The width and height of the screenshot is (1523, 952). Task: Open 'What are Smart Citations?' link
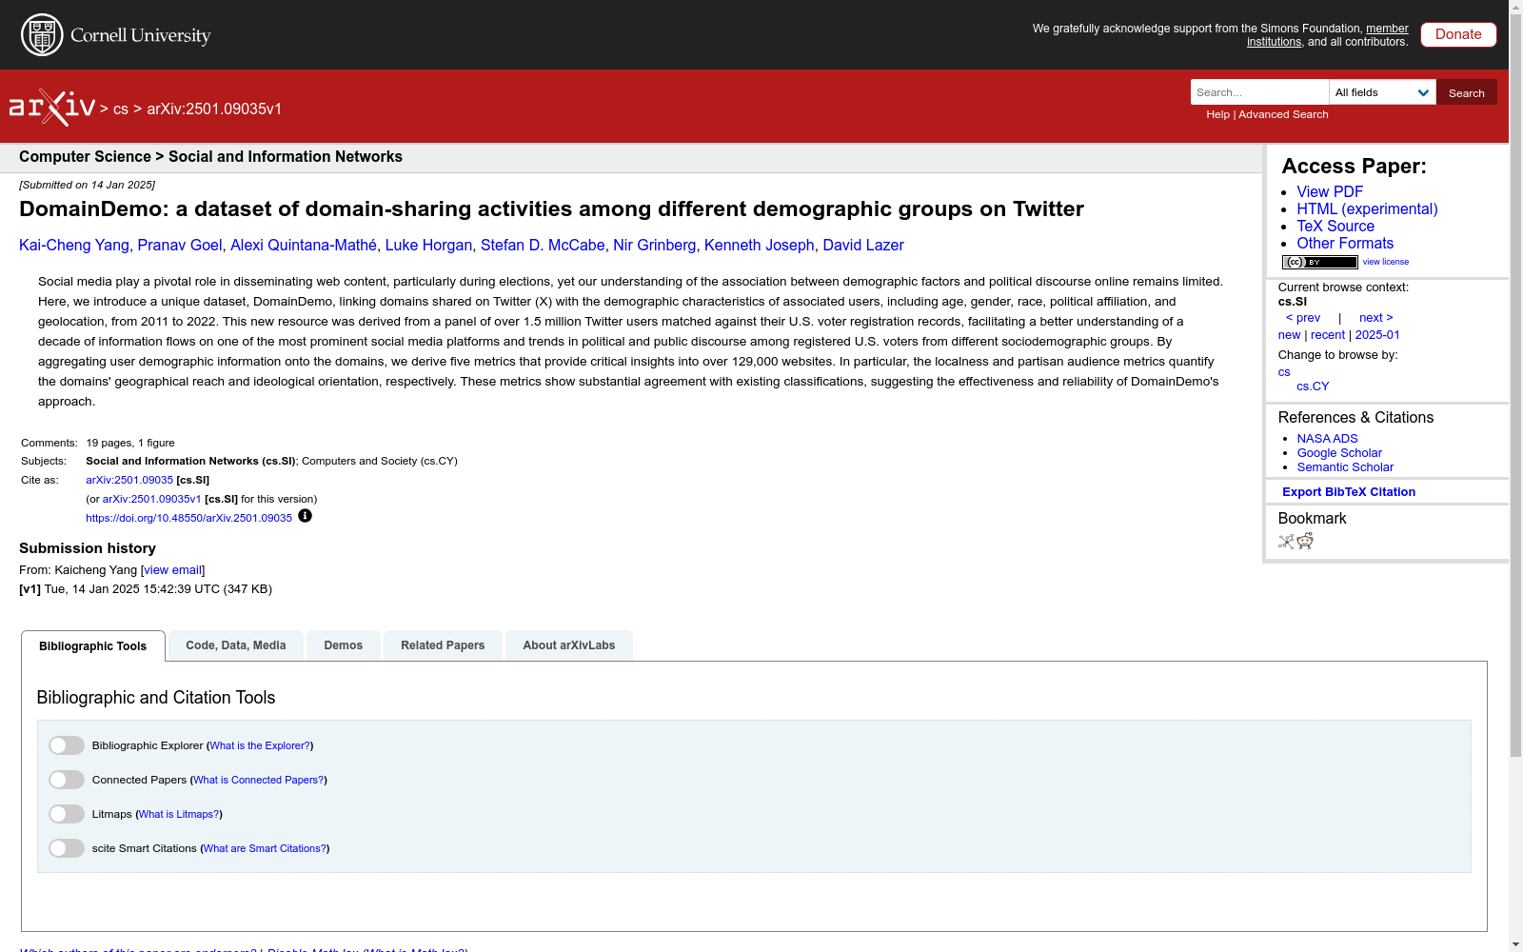click(x=266, y=848)
